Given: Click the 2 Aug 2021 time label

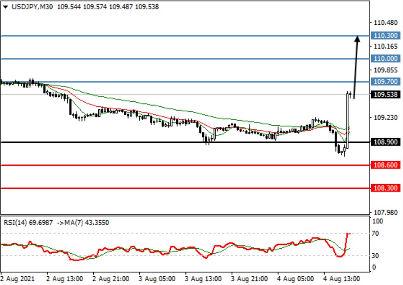Looking at the screenshot, I should tap(18, 279).
